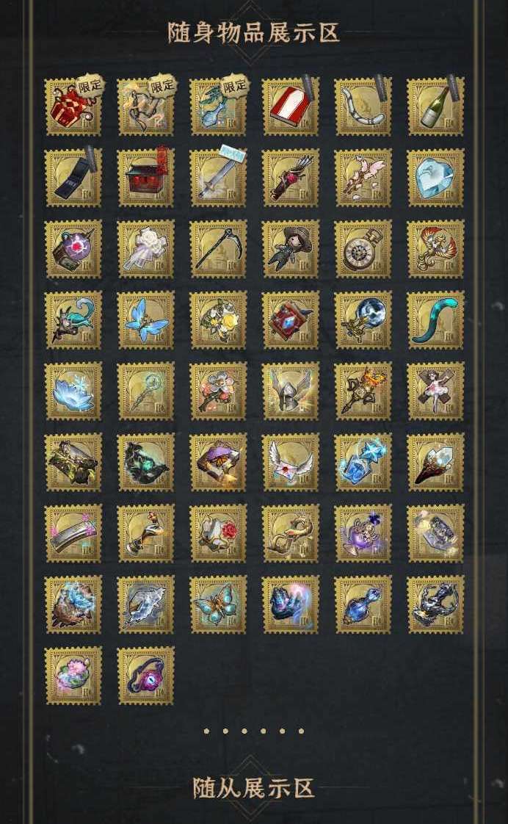Select the red book accessory stamp
Screen dimensions: 508x824
point(291,106)
